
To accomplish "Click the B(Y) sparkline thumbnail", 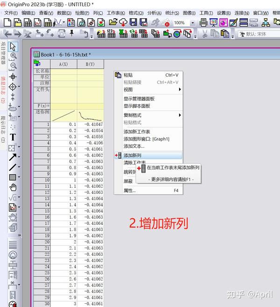I will [91, 116].
